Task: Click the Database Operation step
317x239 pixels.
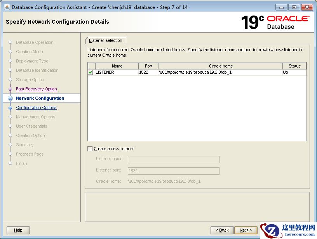Action: [35, 42]
